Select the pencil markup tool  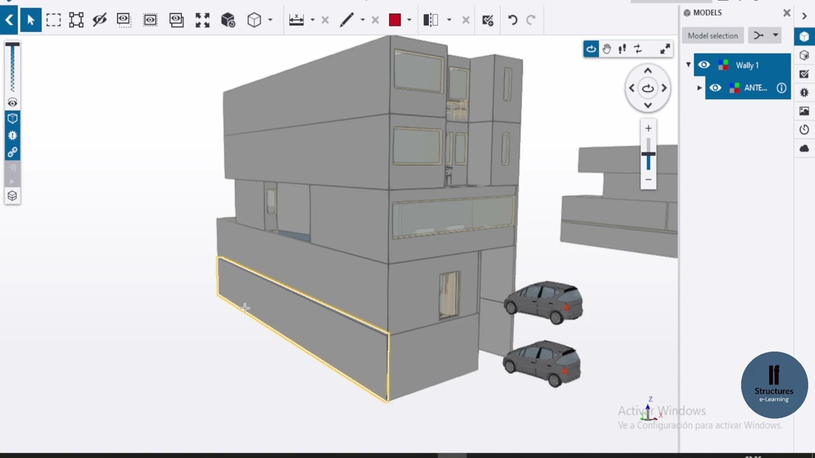346,20
